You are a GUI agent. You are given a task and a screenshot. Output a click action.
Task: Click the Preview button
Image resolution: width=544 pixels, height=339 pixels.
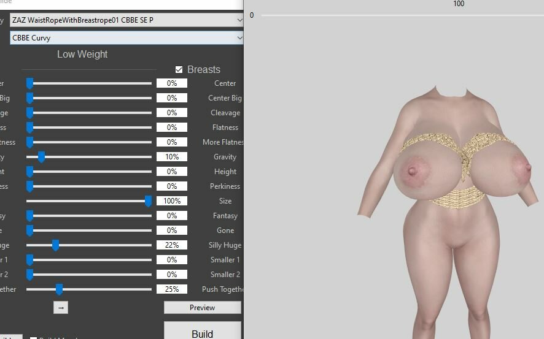[202, 308]
